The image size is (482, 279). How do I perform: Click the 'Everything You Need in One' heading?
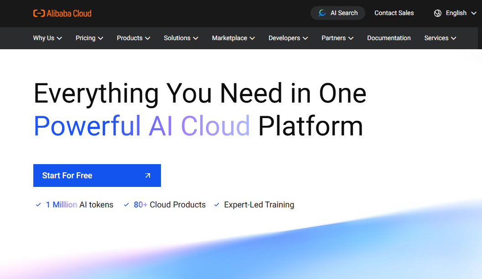(x=200, y=93)
